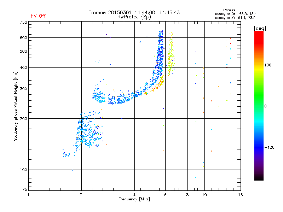This screenshot has height=212, width=283.
Task: Click the x-axis tick label "2"
Action: click(x=81, y=195)
